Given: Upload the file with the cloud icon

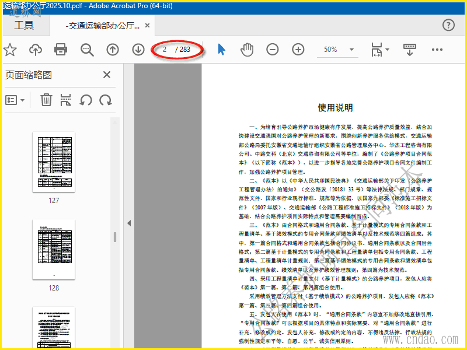Looking at the screenshot, I should [36, 50].
